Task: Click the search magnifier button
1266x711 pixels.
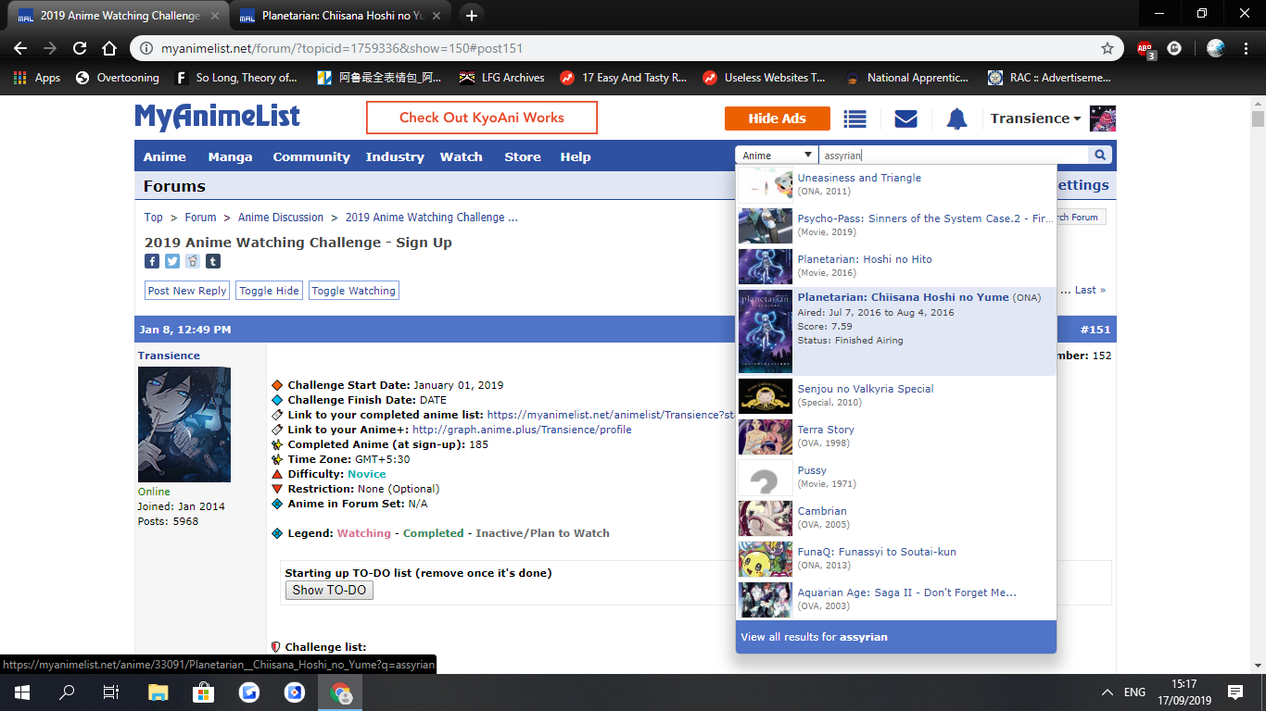Action: click(x=1100, y=156)
